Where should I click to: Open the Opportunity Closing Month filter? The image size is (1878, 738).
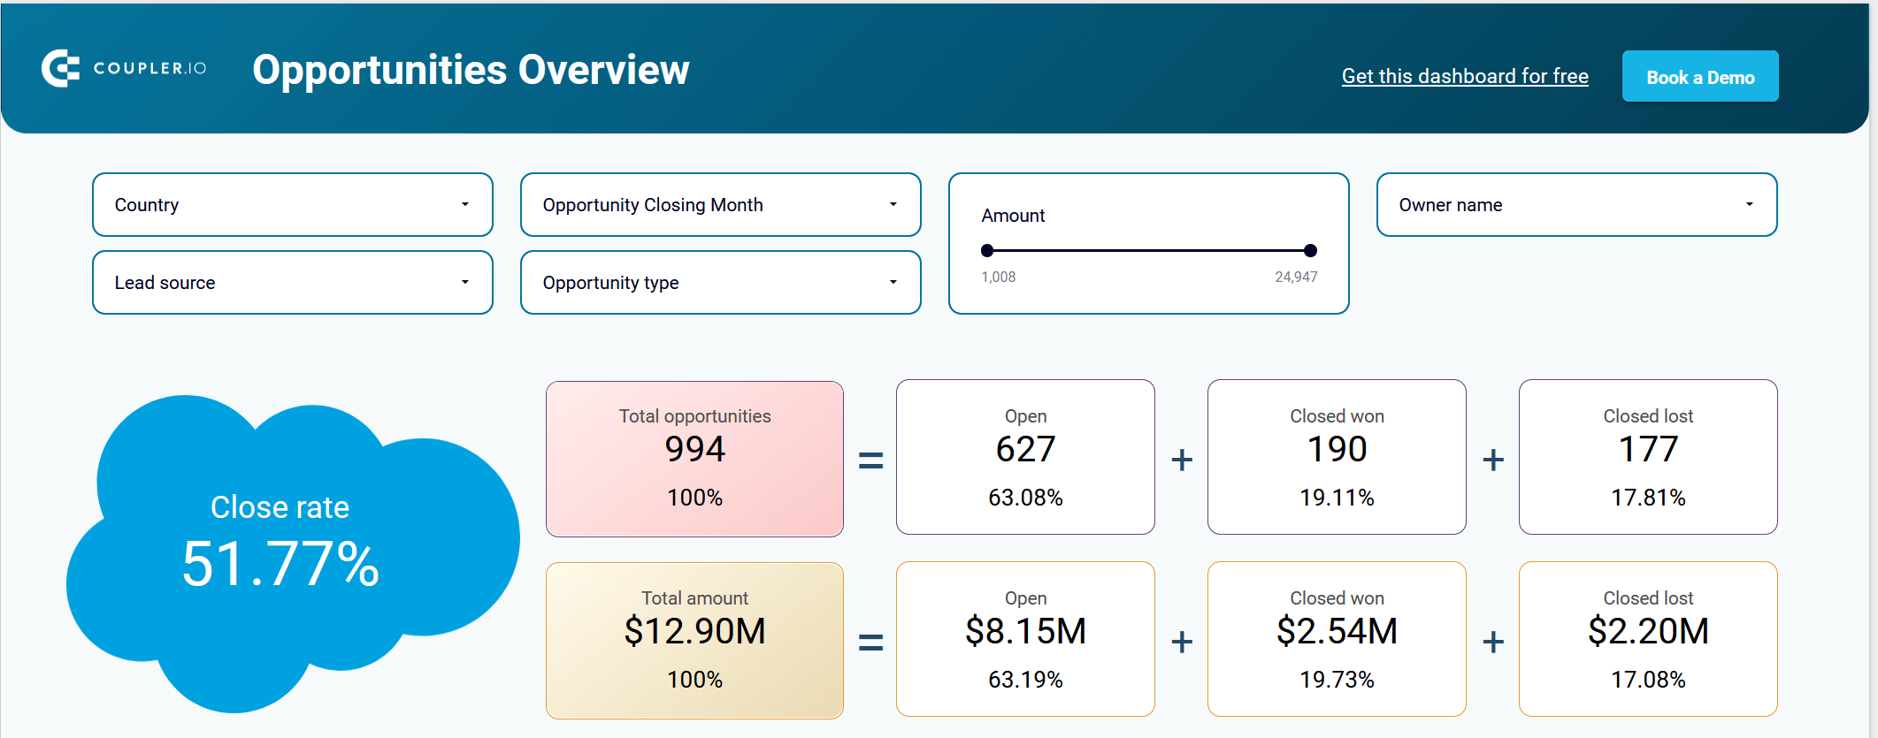click(x=721, y=205)
